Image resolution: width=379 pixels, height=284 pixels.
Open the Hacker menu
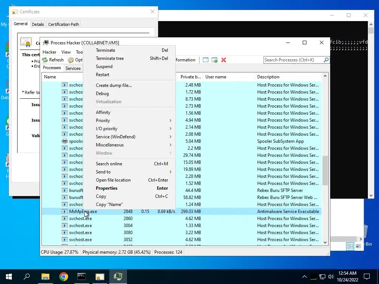click(49, 52)
